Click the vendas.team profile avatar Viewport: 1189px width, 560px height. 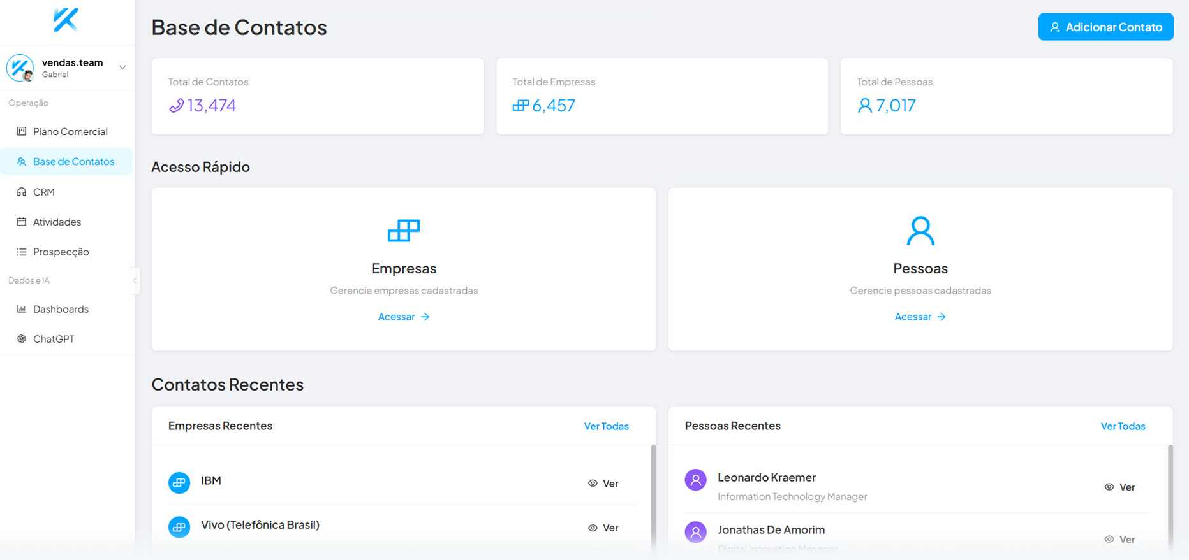coord(20,68)
